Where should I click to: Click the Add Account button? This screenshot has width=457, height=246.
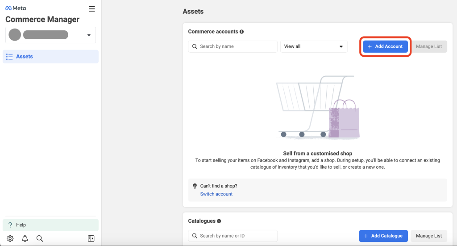385,46
